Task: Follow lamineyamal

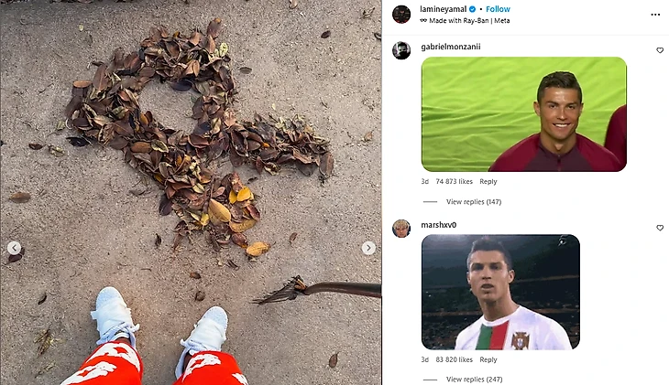Action: 498,9
